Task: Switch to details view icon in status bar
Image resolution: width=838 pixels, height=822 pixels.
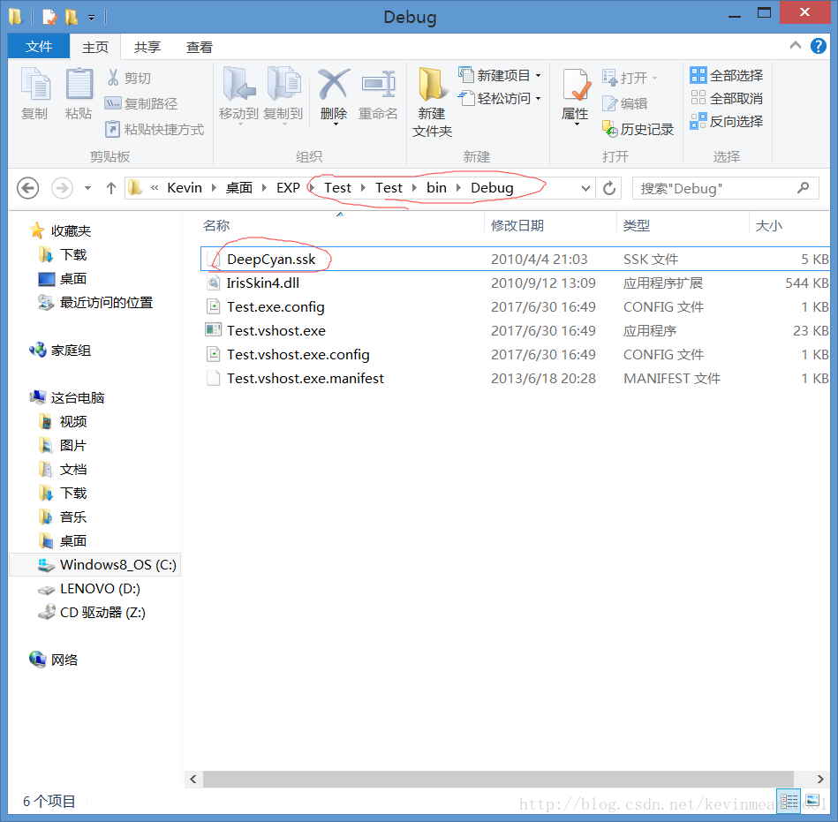Action: [789, 801]
